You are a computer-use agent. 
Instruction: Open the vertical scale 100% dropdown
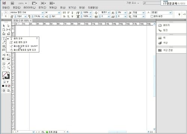click(x=91, y=13)
